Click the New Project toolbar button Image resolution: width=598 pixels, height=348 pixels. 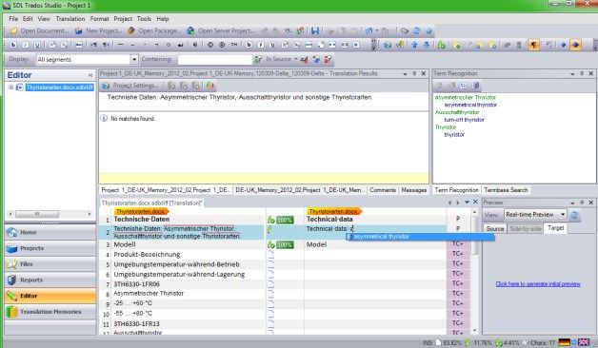coord(98,30)
